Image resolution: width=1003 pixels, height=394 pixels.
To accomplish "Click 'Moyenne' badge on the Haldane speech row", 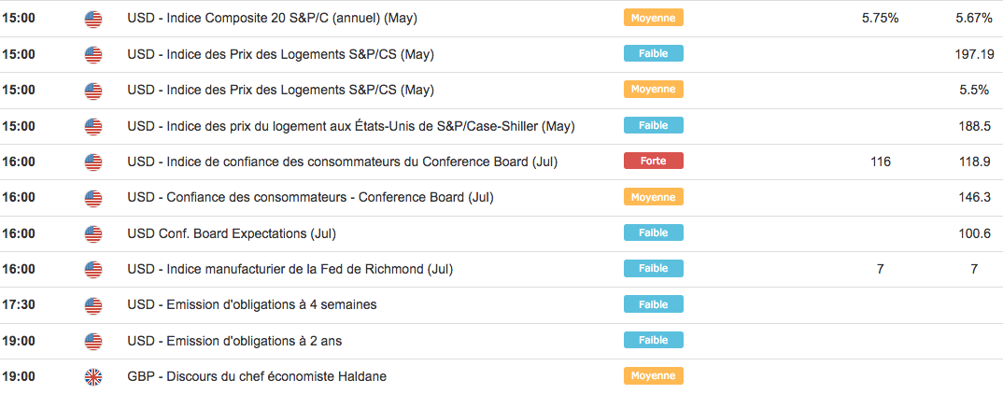I will [653, 376].
